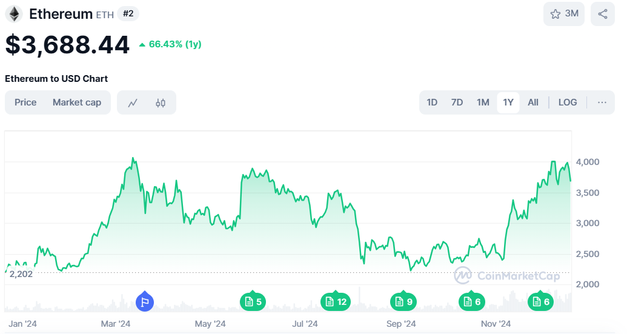
Task: Click the Ethereum logo icon
Action: [x=14, y=14]
